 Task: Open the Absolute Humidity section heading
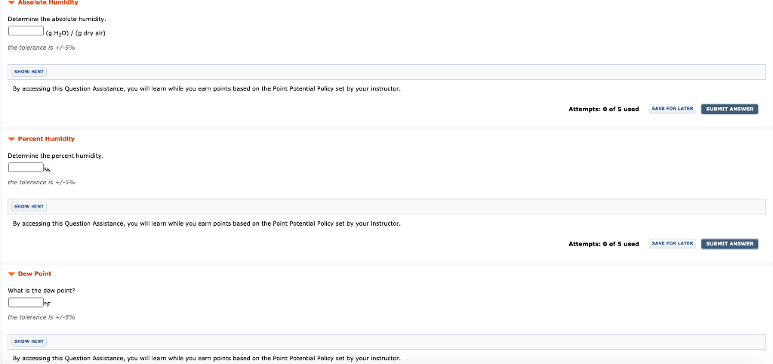[48, 2]
